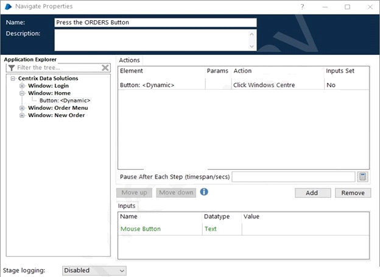This screenshot has width=380, height=277.
Task: Select Window: Login tree item
Action: [48, 85]
